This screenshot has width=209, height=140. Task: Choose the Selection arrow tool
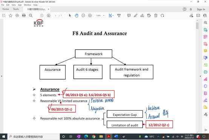[70, 16]
